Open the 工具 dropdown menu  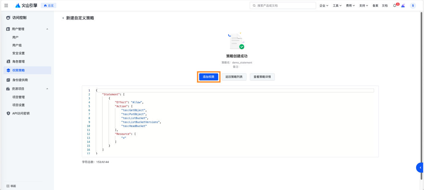[x=337, y=6]
